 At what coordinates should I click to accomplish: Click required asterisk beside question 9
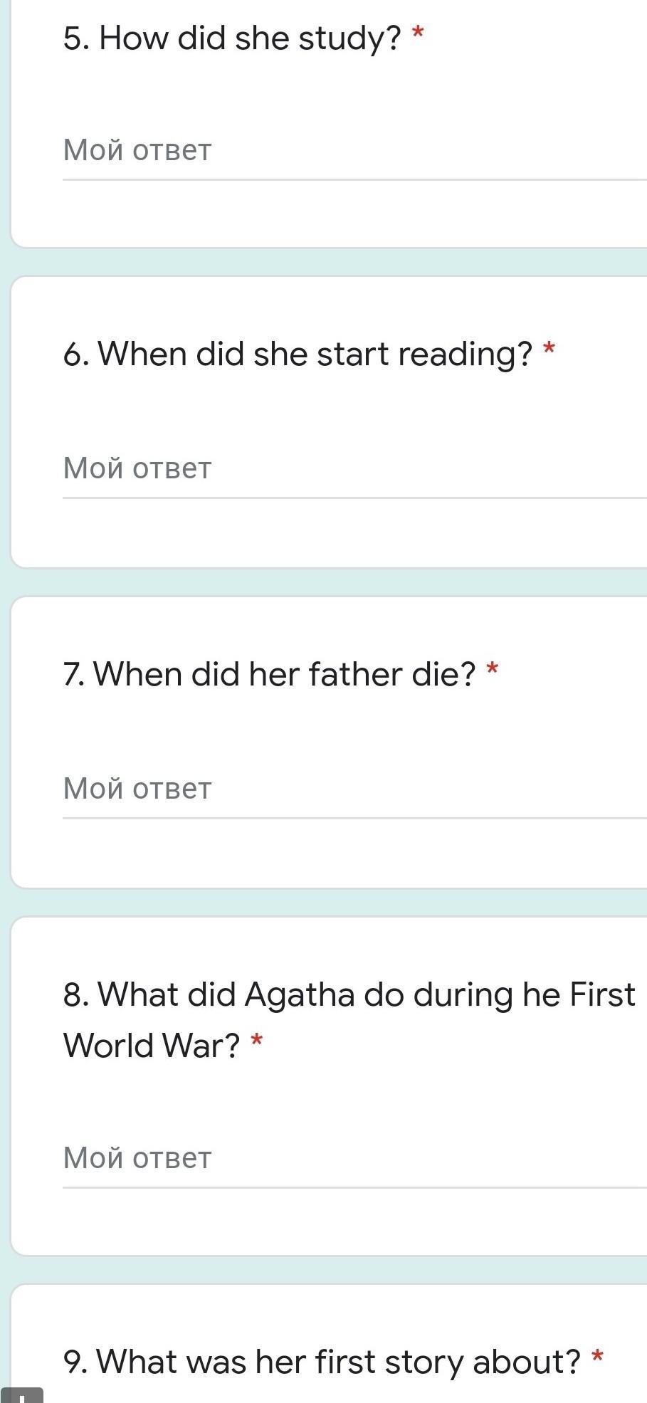point(597,1356)
